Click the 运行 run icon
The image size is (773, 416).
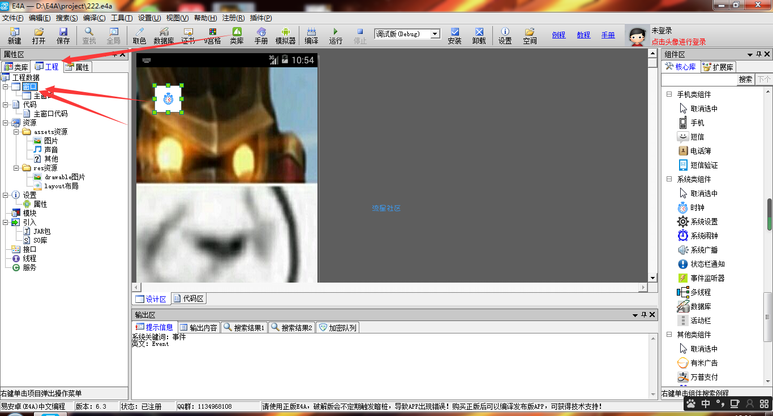pos(336,36)
